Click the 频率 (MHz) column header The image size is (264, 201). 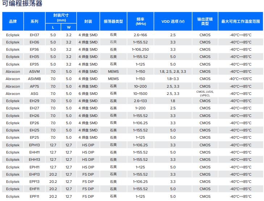coord(141,21)
